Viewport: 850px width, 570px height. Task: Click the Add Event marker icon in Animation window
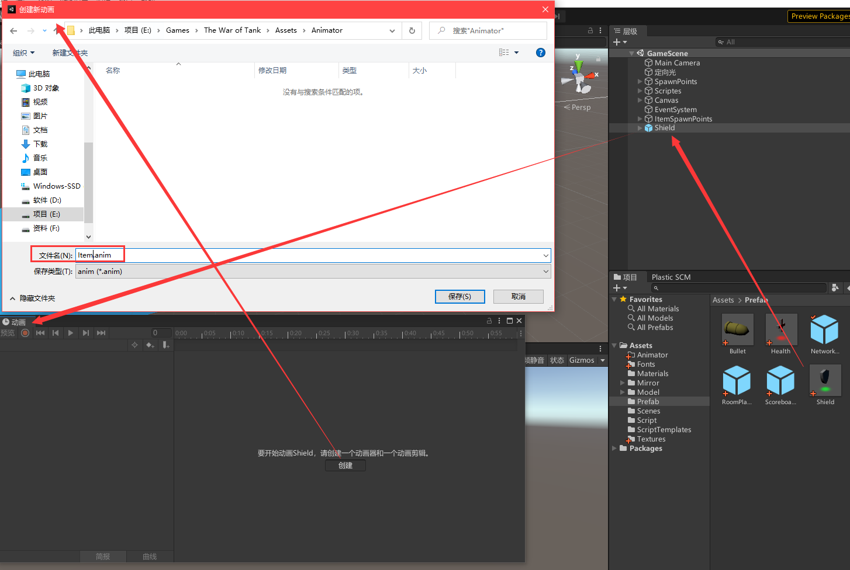[167, 345]
